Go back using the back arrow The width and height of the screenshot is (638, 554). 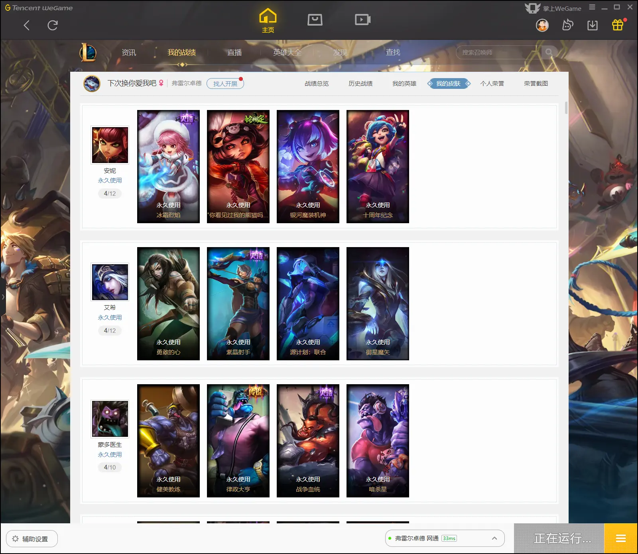coord(27,26)
